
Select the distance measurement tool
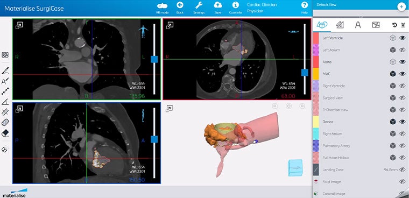5,91
